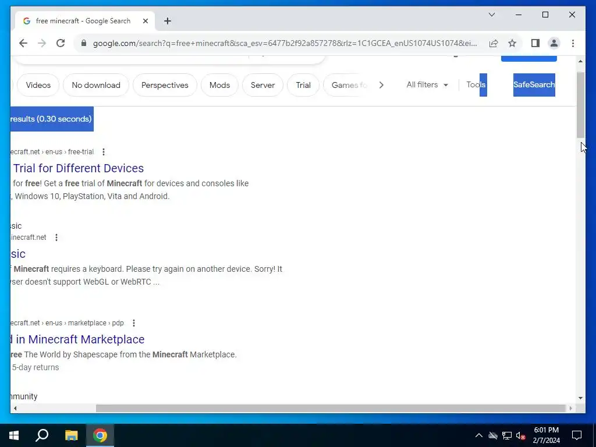Go back using the browser back arrow

tap(23, 43)
